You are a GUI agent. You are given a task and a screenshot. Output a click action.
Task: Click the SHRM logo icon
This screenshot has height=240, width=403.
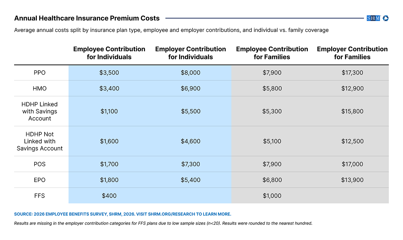click(373, 18)
